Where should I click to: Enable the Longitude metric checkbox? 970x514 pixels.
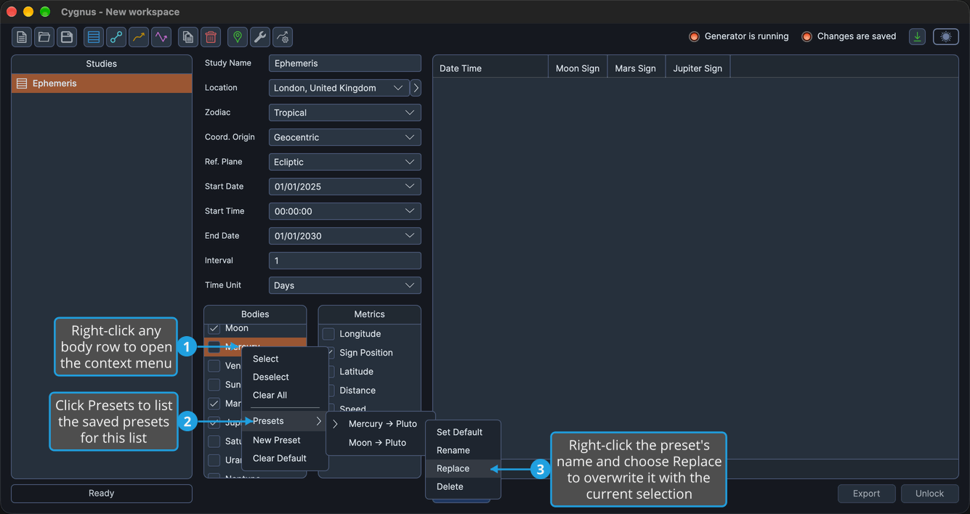[328, 334]
